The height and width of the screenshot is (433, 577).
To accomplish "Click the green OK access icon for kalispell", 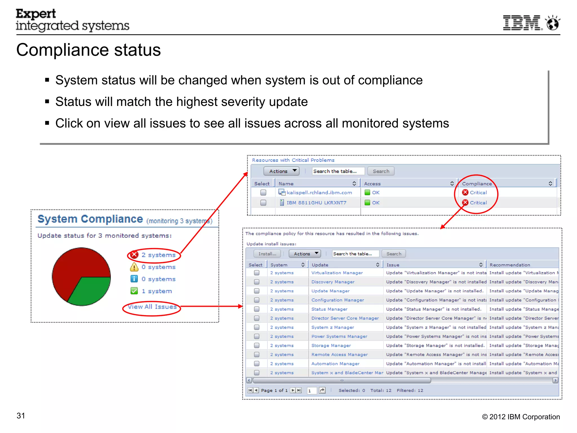I will pyautogui.click(x=367, y=192).
